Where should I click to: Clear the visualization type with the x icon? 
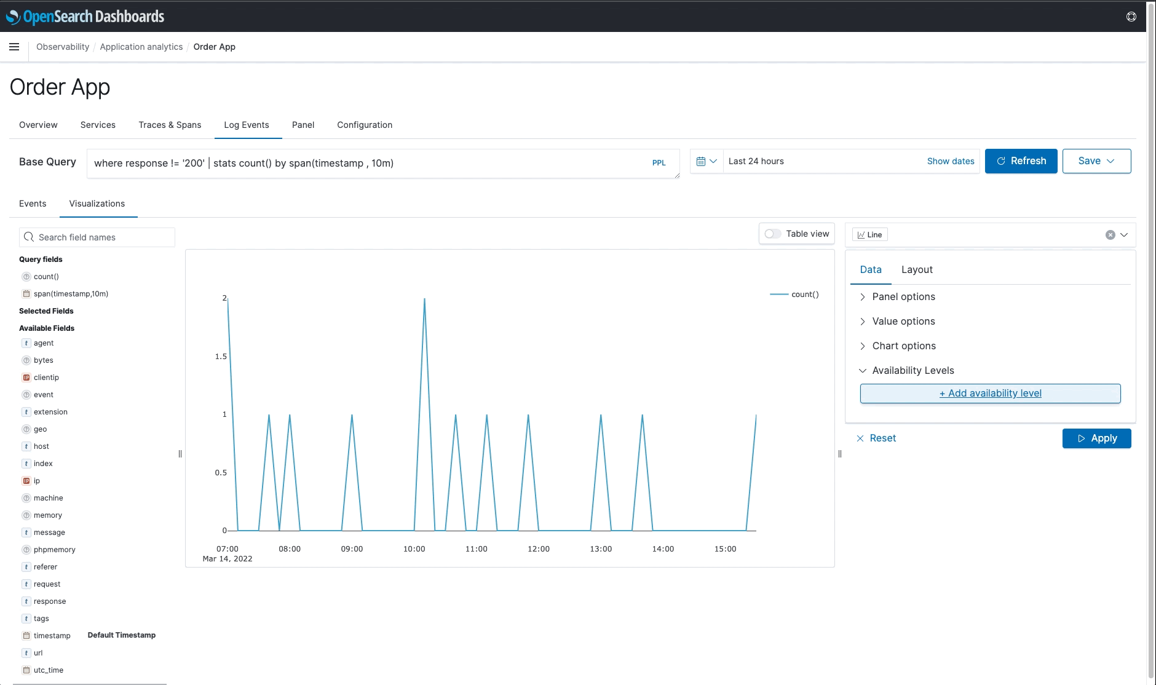1110,234
